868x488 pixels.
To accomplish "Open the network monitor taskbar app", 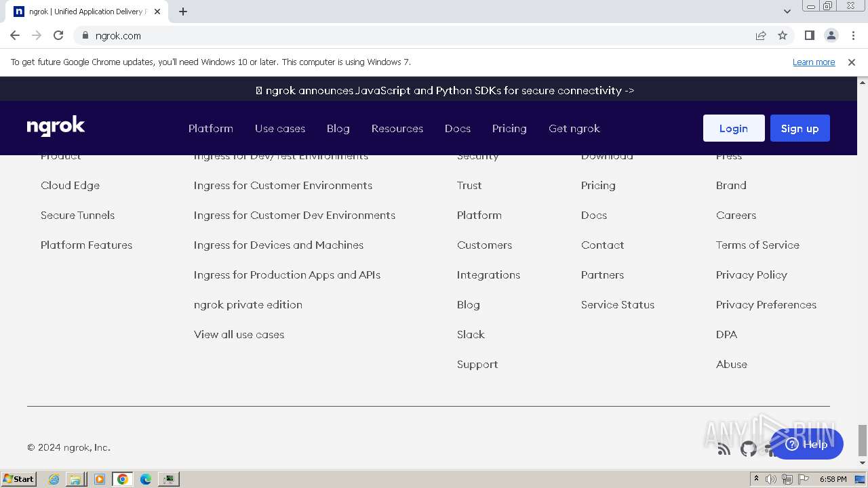I will [168, 479].
